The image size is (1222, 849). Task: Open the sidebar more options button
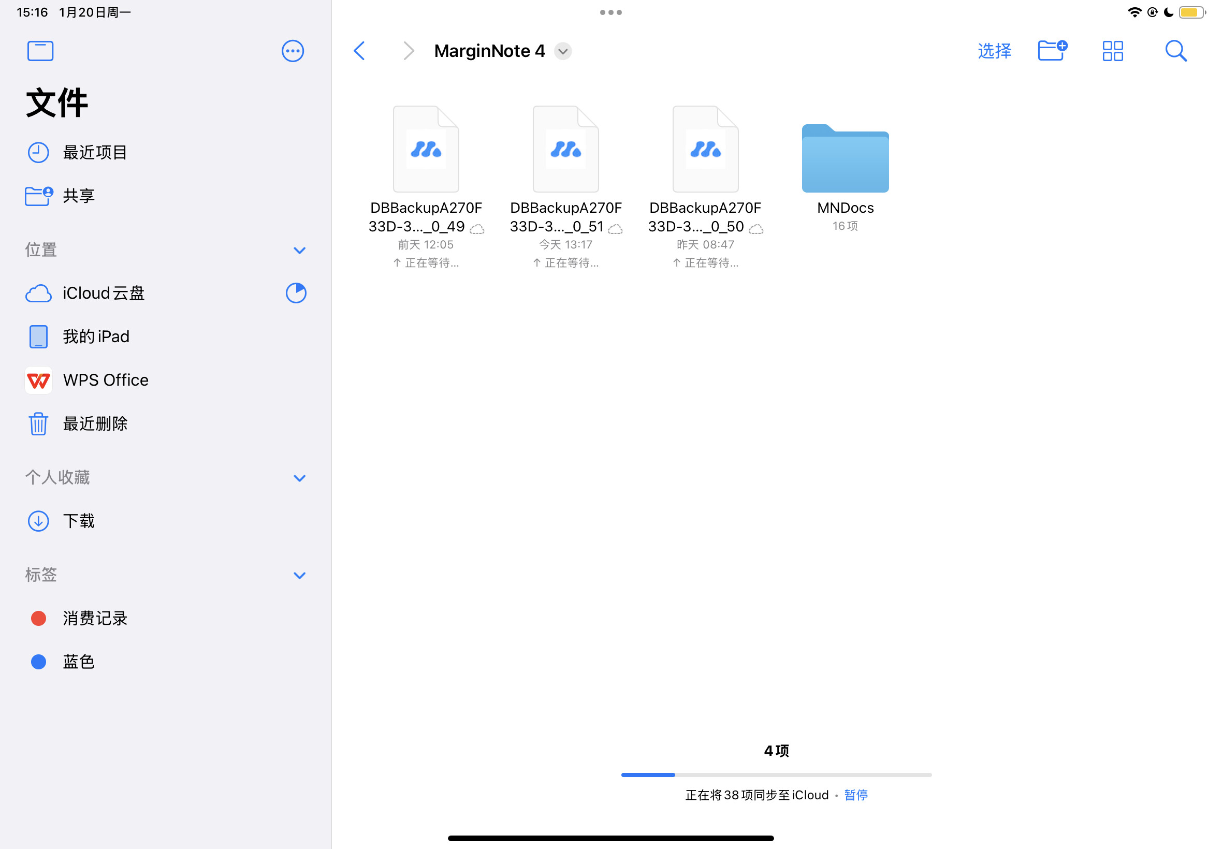click(293, 51)
